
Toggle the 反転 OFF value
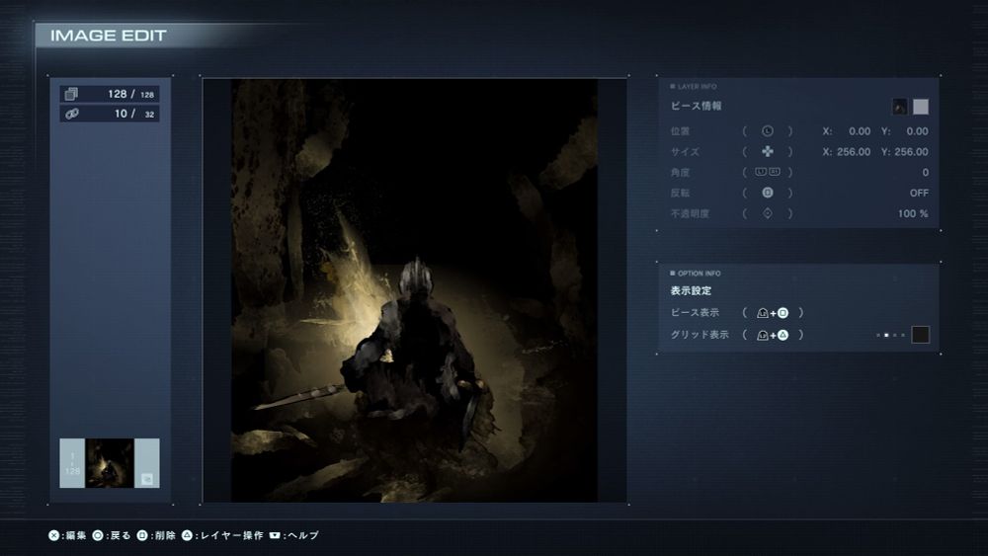coord(919,193)
